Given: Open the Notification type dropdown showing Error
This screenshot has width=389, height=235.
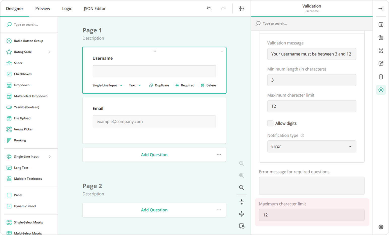Looking at the screenshot, I should [311, 146].
